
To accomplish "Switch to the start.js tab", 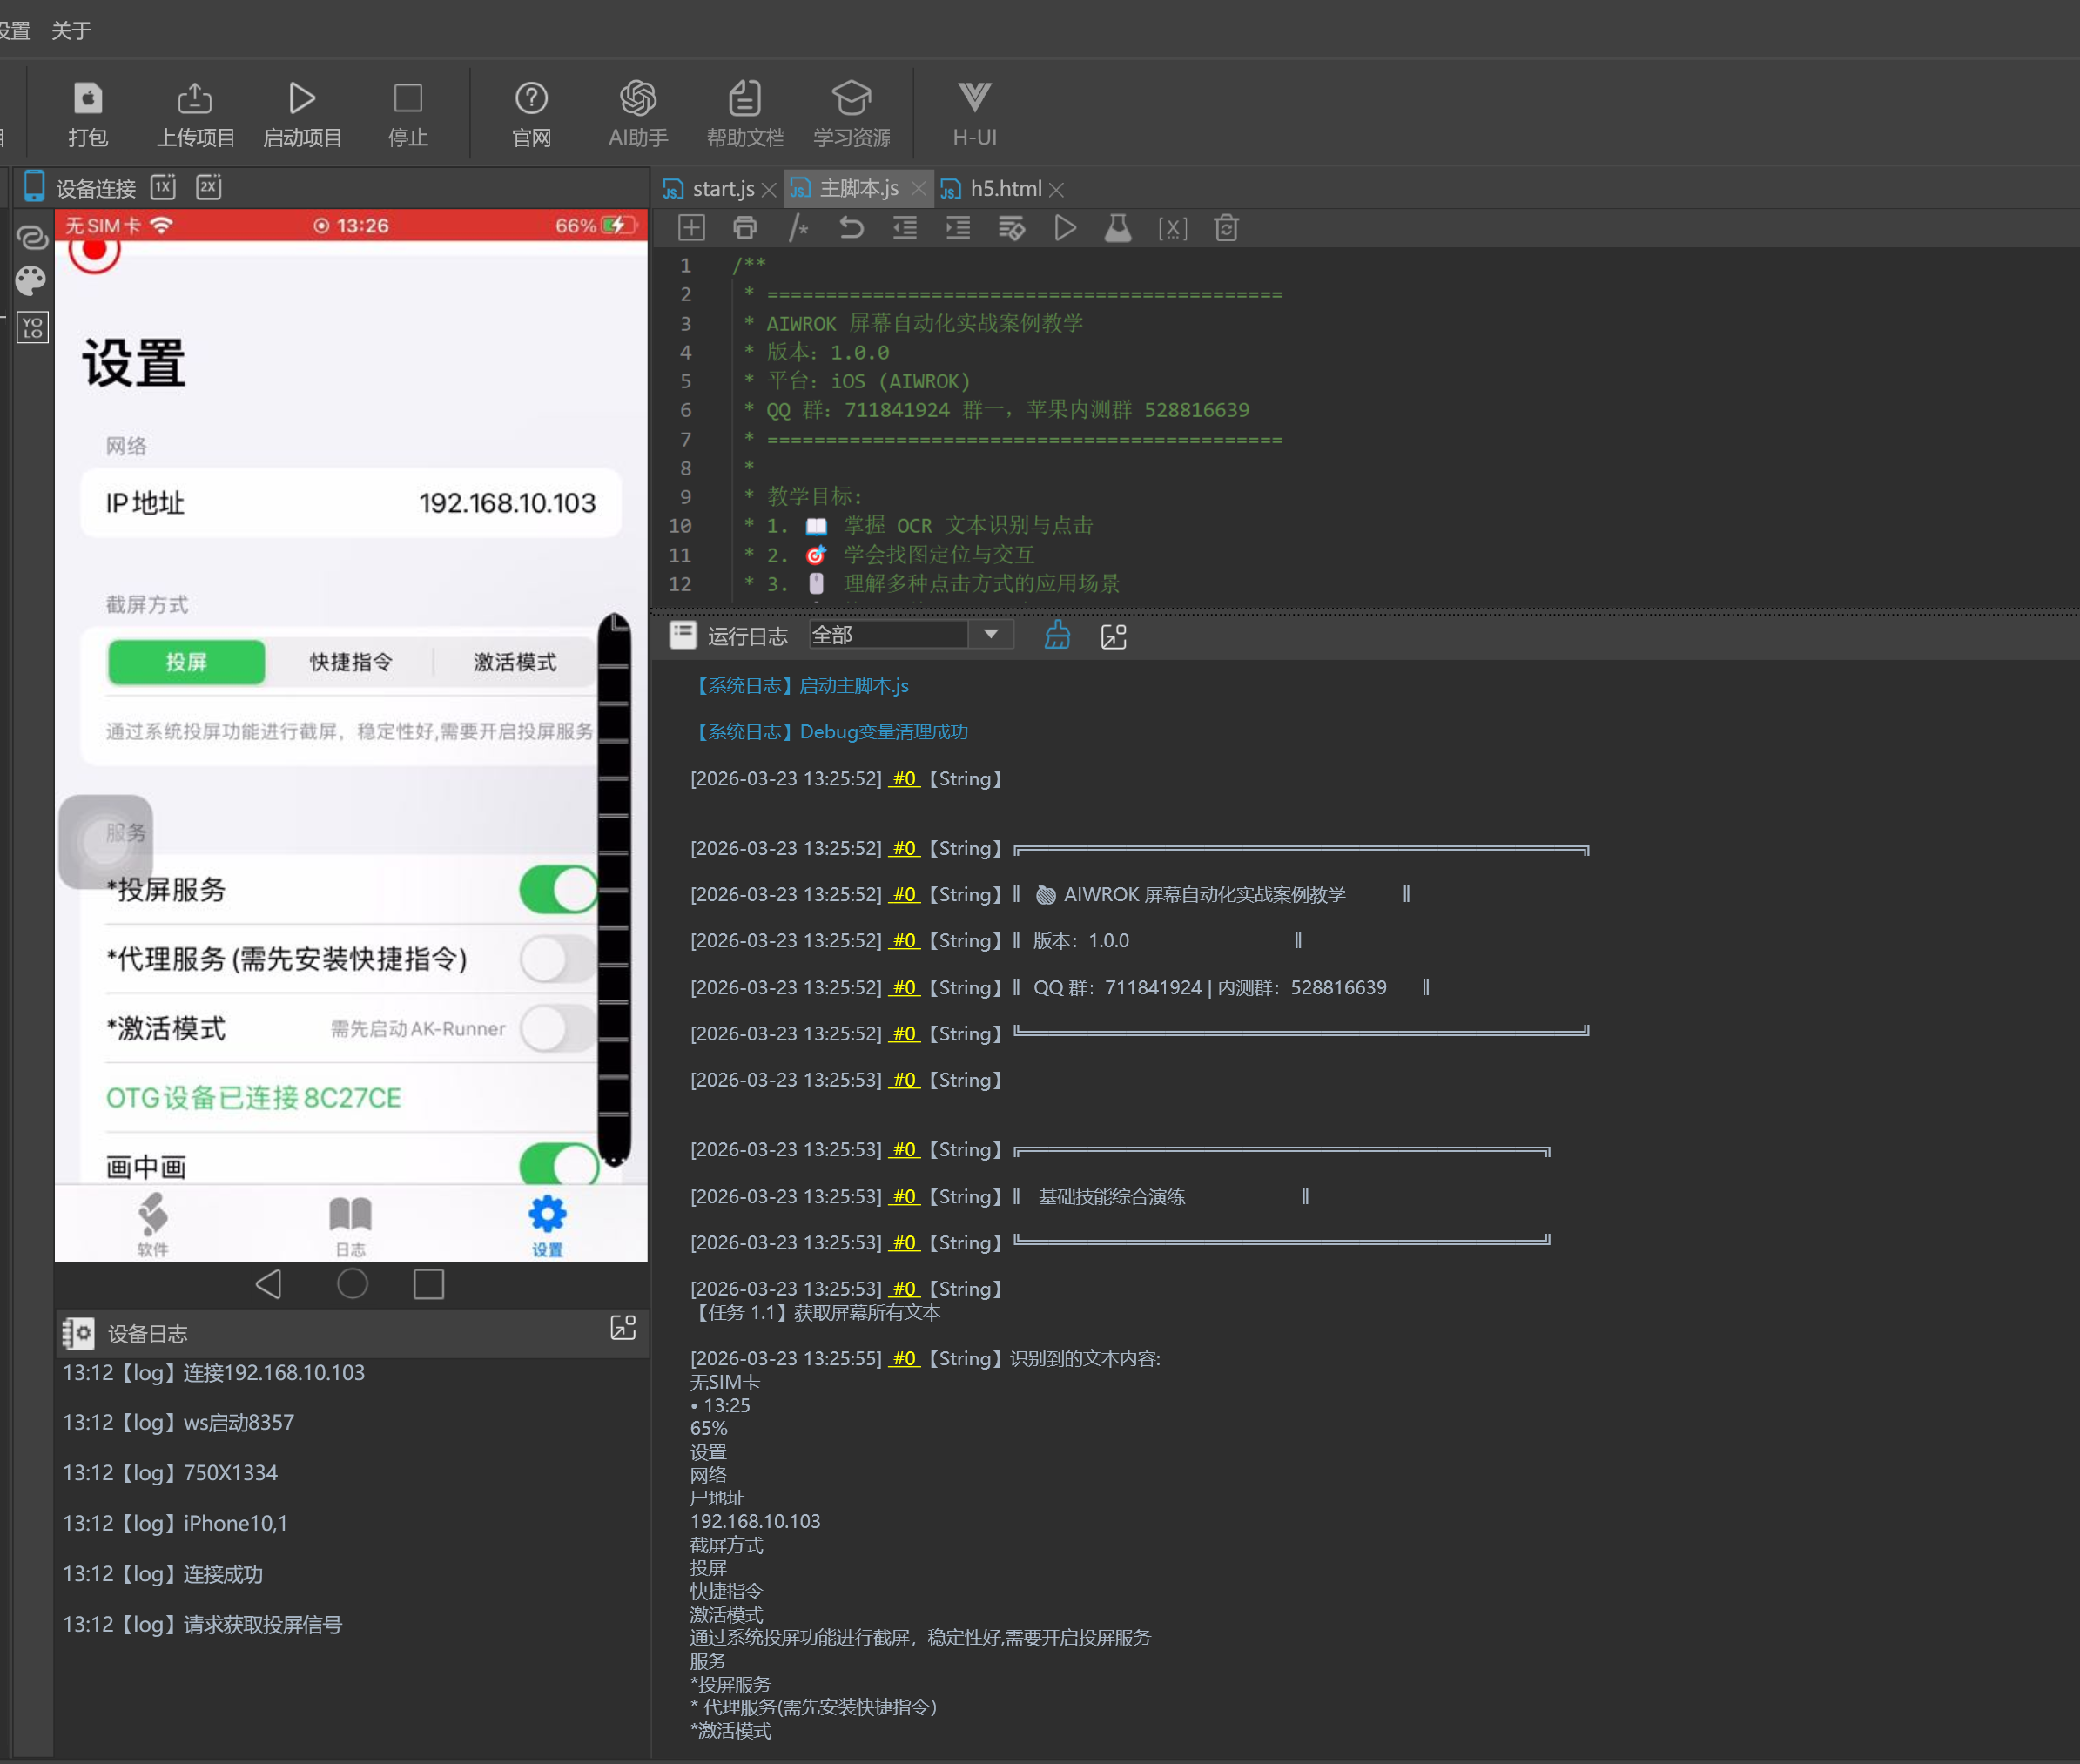I will tap(722, 189).
